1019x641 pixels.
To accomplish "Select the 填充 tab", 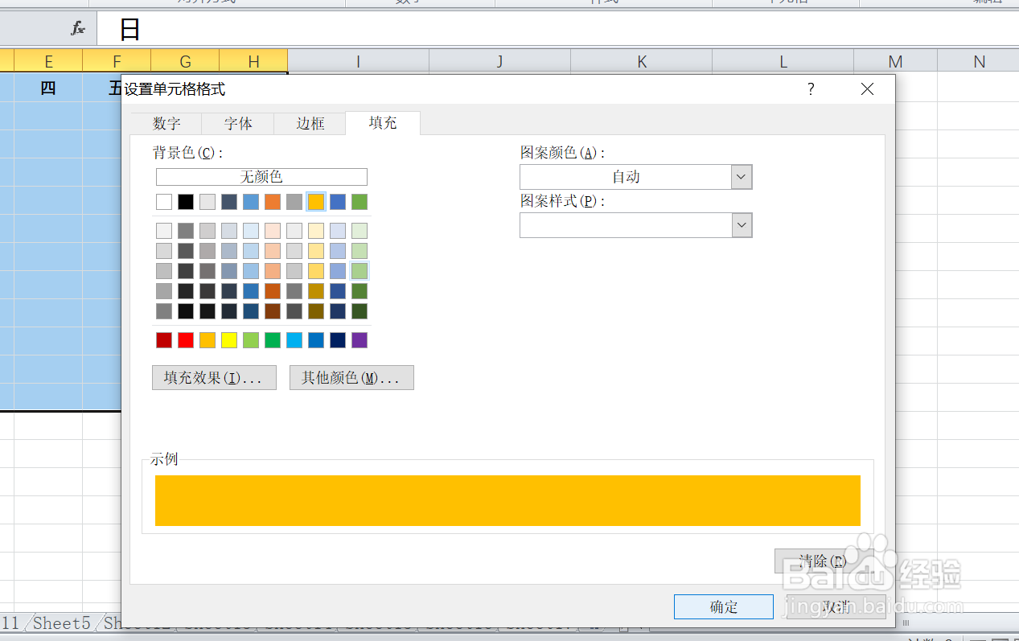I will click(383, 122).
